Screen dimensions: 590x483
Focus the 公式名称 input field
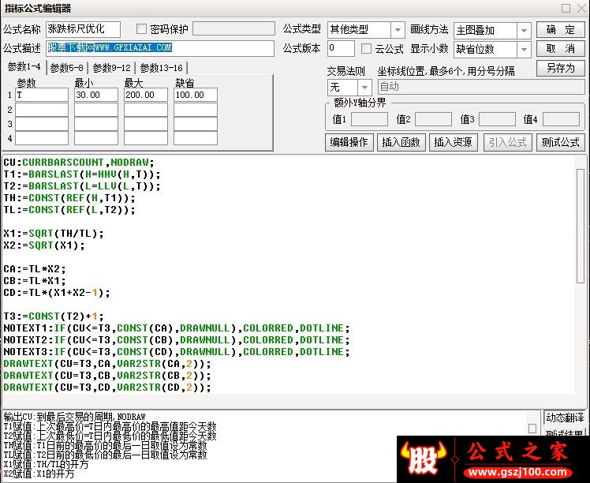click(83, 29)
